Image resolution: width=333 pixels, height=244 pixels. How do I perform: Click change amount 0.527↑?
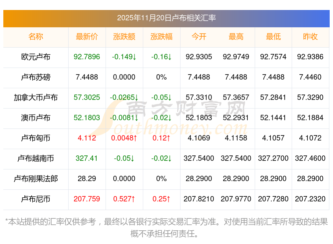pyautogui.click(x=124, y=199)
